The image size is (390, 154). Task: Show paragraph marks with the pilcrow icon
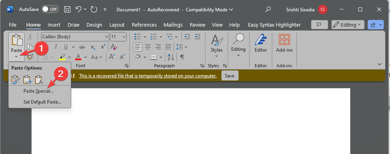(x=182, y=57)
